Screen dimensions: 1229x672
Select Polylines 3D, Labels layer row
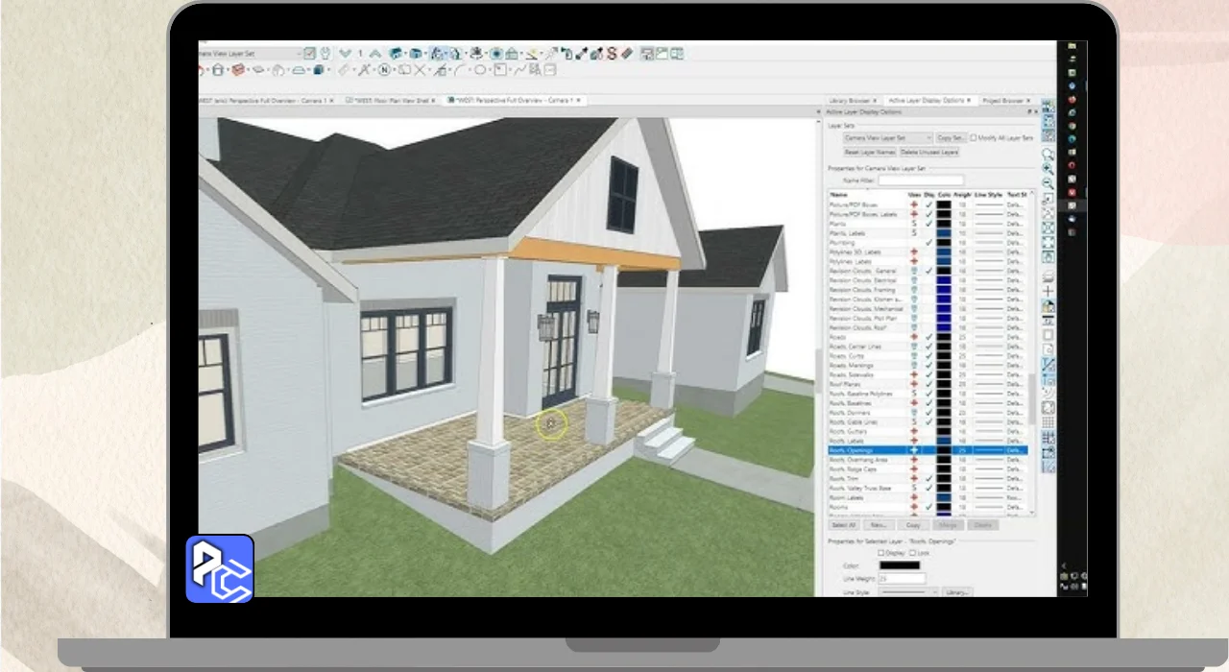pos(927,252)
